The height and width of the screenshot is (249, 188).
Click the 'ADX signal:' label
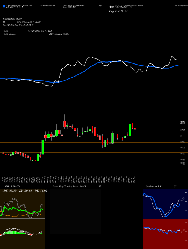click(9, 34)
